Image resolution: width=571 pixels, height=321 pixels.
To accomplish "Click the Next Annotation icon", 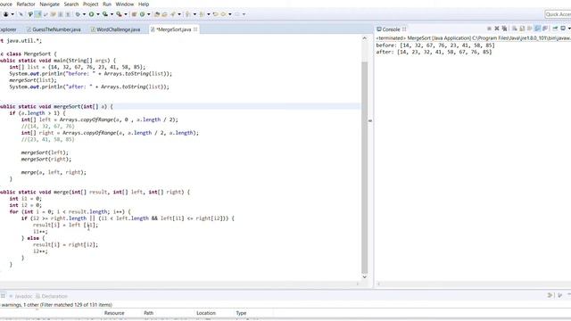I will coord(187,14).
